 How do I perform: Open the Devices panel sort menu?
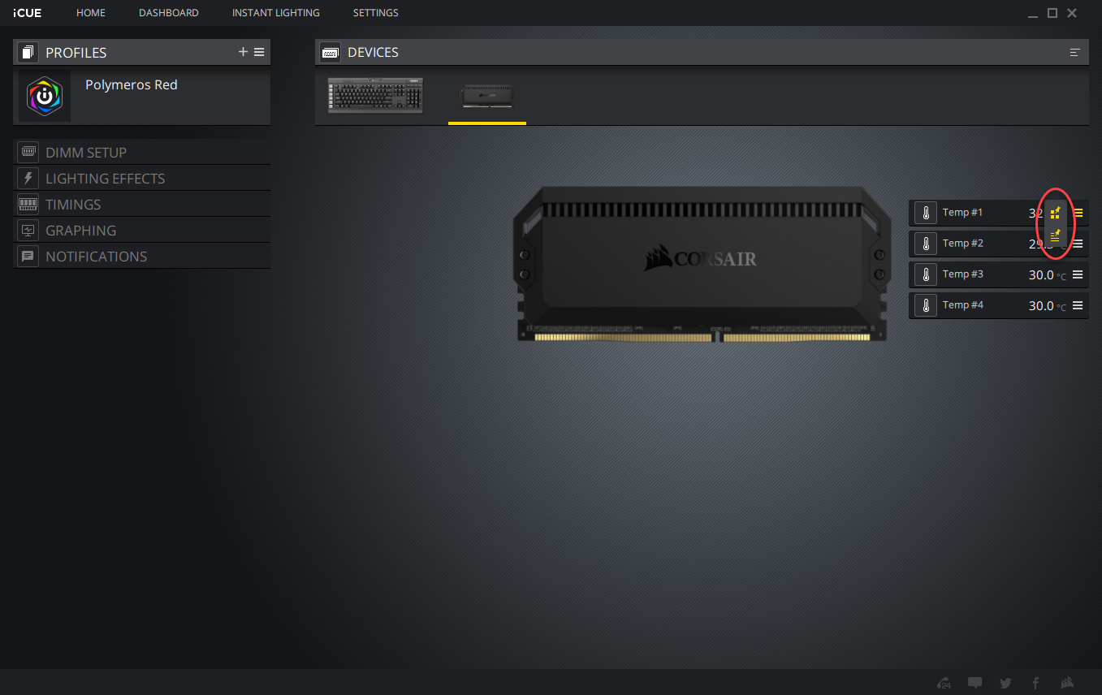click(1074, 52)
